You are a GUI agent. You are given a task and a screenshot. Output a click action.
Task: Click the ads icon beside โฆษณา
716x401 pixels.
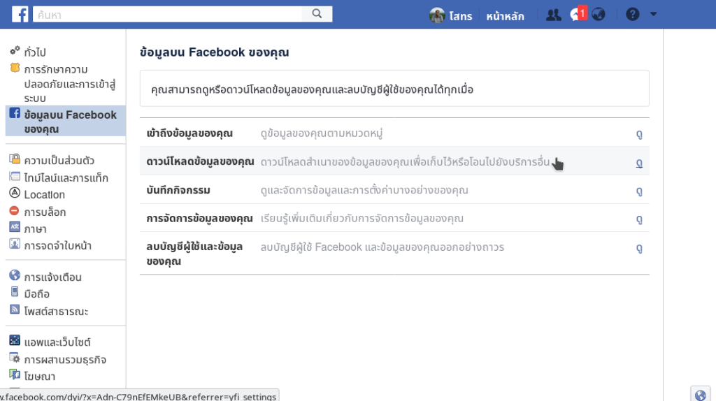pos(15,374)
